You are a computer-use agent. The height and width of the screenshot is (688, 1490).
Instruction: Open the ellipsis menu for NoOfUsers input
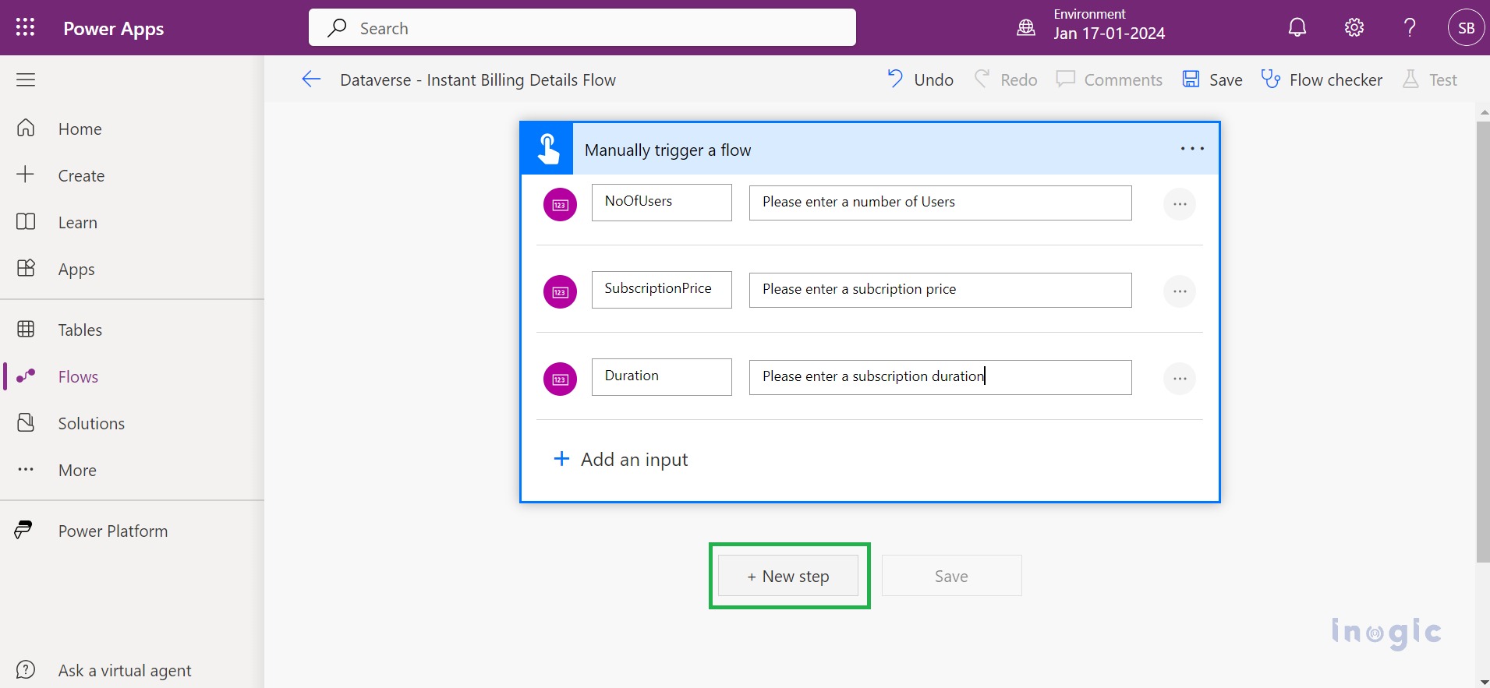click(1179, 204)
